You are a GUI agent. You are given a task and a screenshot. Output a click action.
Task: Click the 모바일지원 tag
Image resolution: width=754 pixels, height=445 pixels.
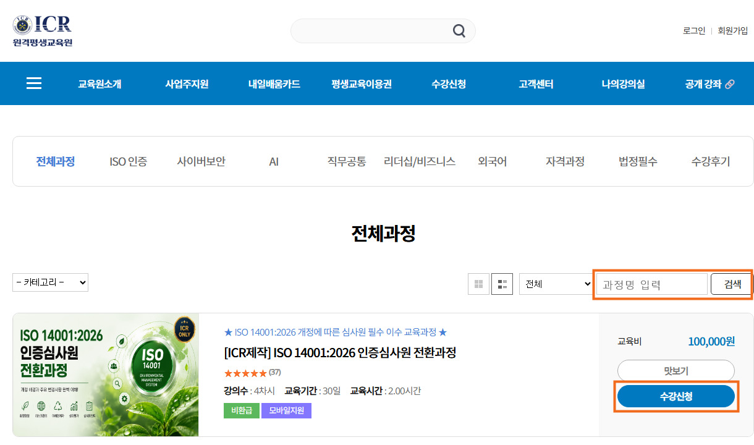[286, 410]
